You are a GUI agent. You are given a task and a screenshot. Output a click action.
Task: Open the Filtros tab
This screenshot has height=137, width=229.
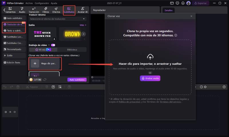(46, 10)
